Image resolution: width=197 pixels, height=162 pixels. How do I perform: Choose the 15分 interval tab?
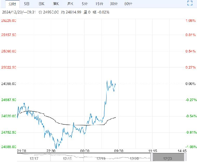coord(99,4)
